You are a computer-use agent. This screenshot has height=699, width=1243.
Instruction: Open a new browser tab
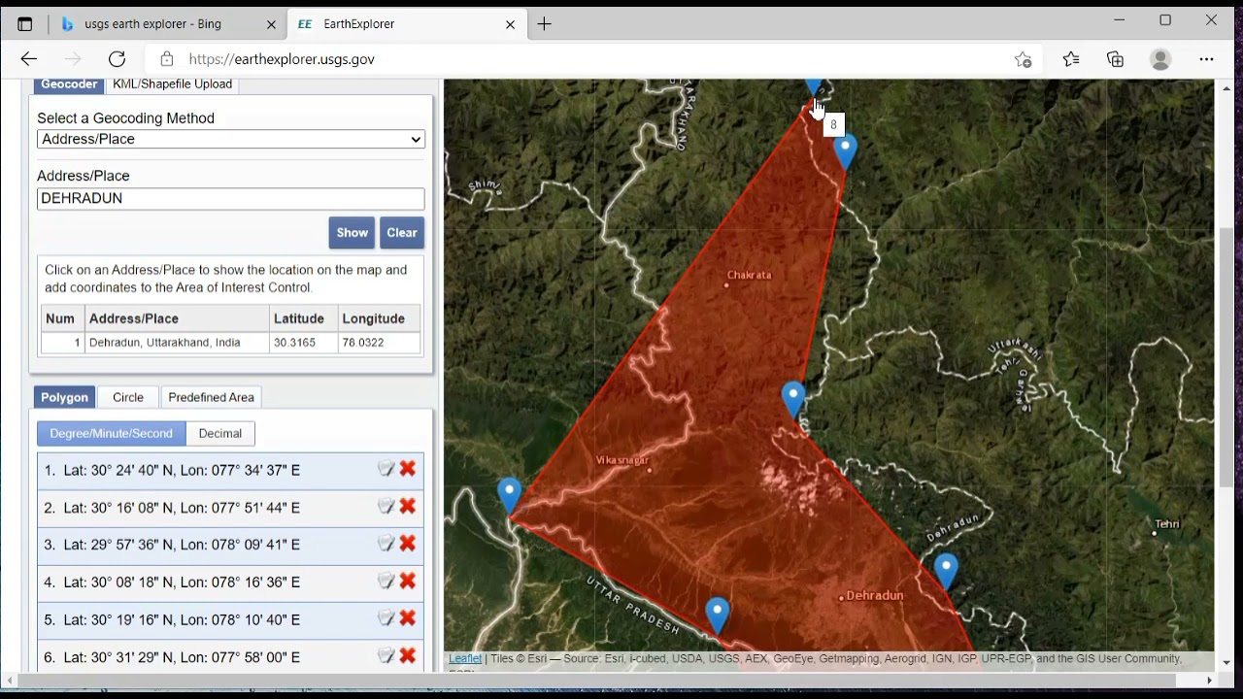tap(544, 24)
